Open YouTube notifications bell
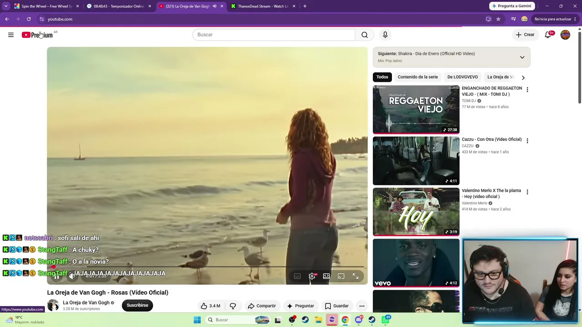582x327 pixels. point(548,35)
